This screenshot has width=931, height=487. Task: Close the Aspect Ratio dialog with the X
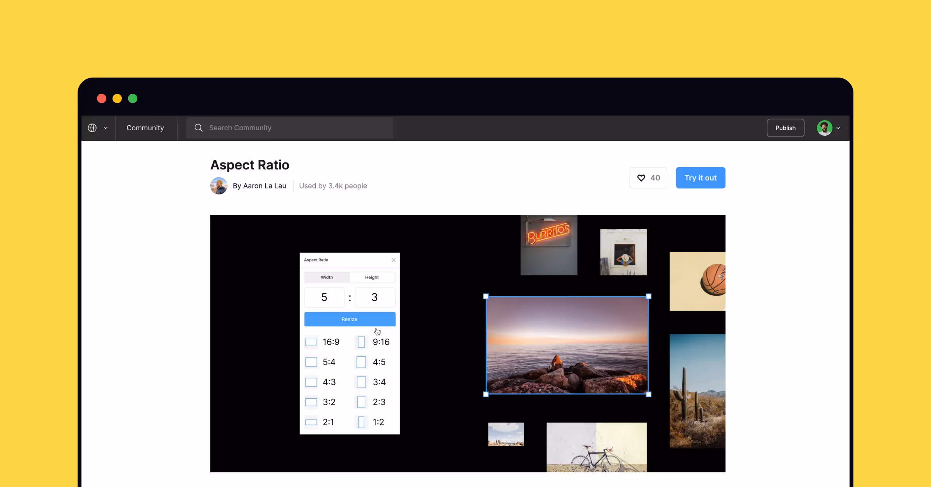pyautogui.click(x=393, y=260)
